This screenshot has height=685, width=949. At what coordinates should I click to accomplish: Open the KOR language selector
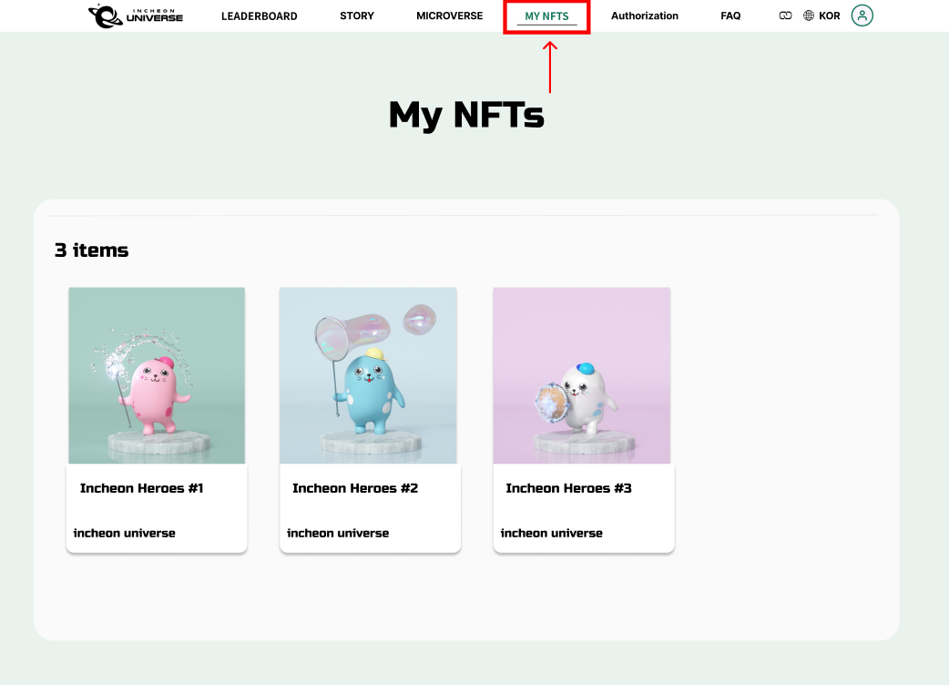829,15
